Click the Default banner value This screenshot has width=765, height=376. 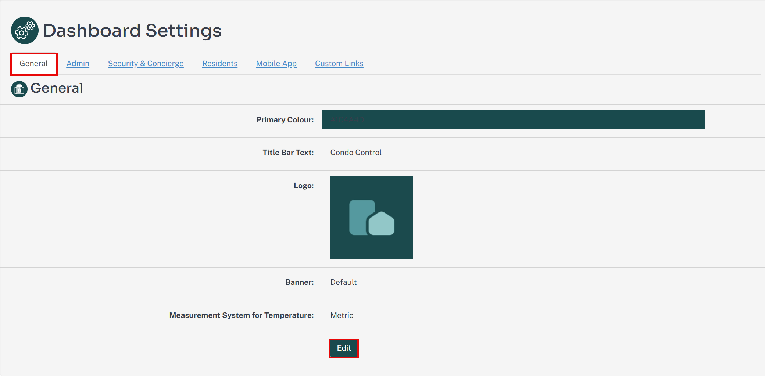point(343,282)
